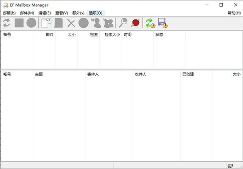The image size is (243, 169).
Task: Open the 编辑(E) menu
Action: pos(45,13)
